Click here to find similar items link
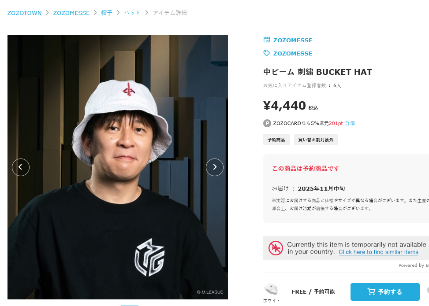Viewport: 429px width, 306px height. coord(378,252)
